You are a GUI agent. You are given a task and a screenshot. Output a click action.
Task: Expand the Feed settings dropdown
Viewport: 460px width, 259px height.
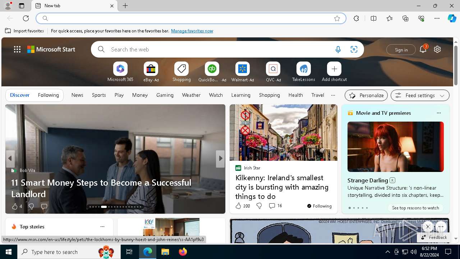coord(420,95)
